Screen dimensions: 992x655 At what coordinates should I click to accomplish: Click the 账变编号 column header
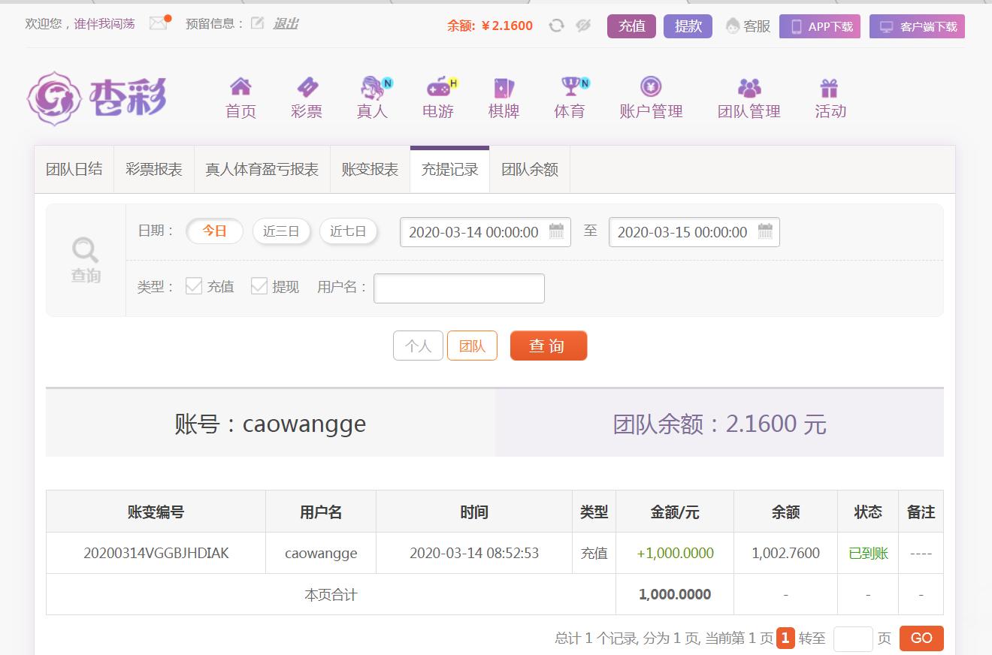point(156,512)
